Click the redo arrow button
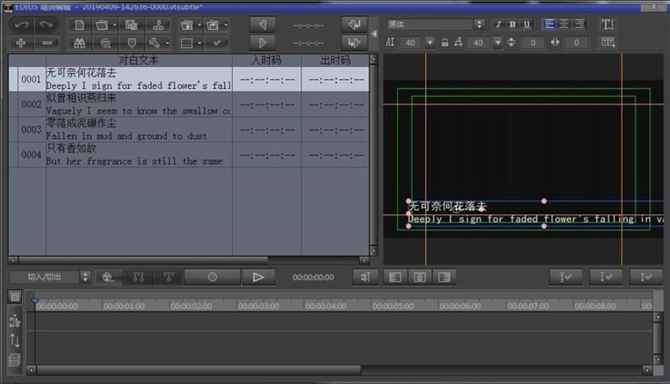 (x=47, y=25)
